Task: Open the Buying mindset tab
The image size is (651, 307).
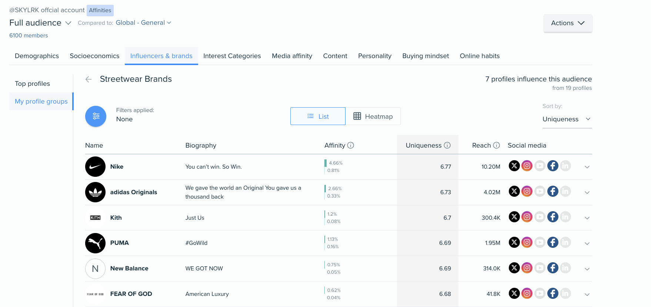Action: 425,56
